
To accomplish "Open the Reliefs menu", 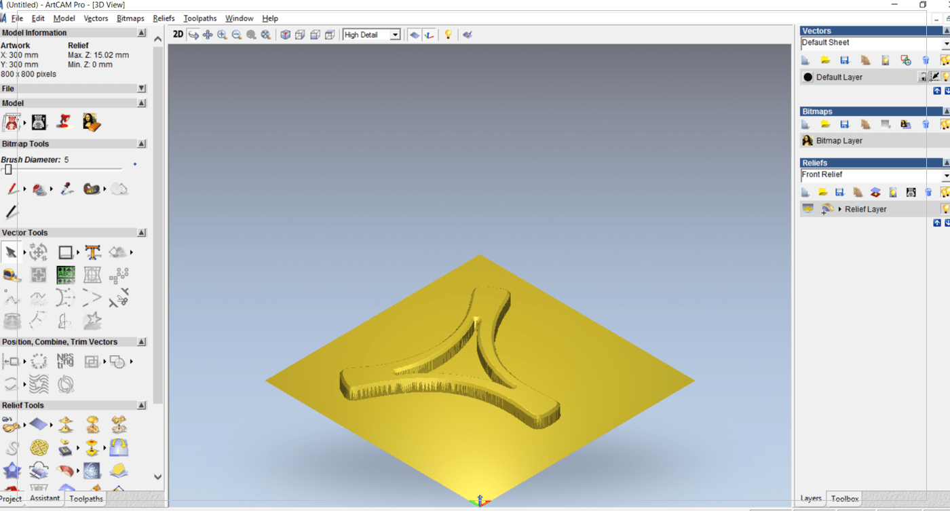I will (x=164, y=18).
